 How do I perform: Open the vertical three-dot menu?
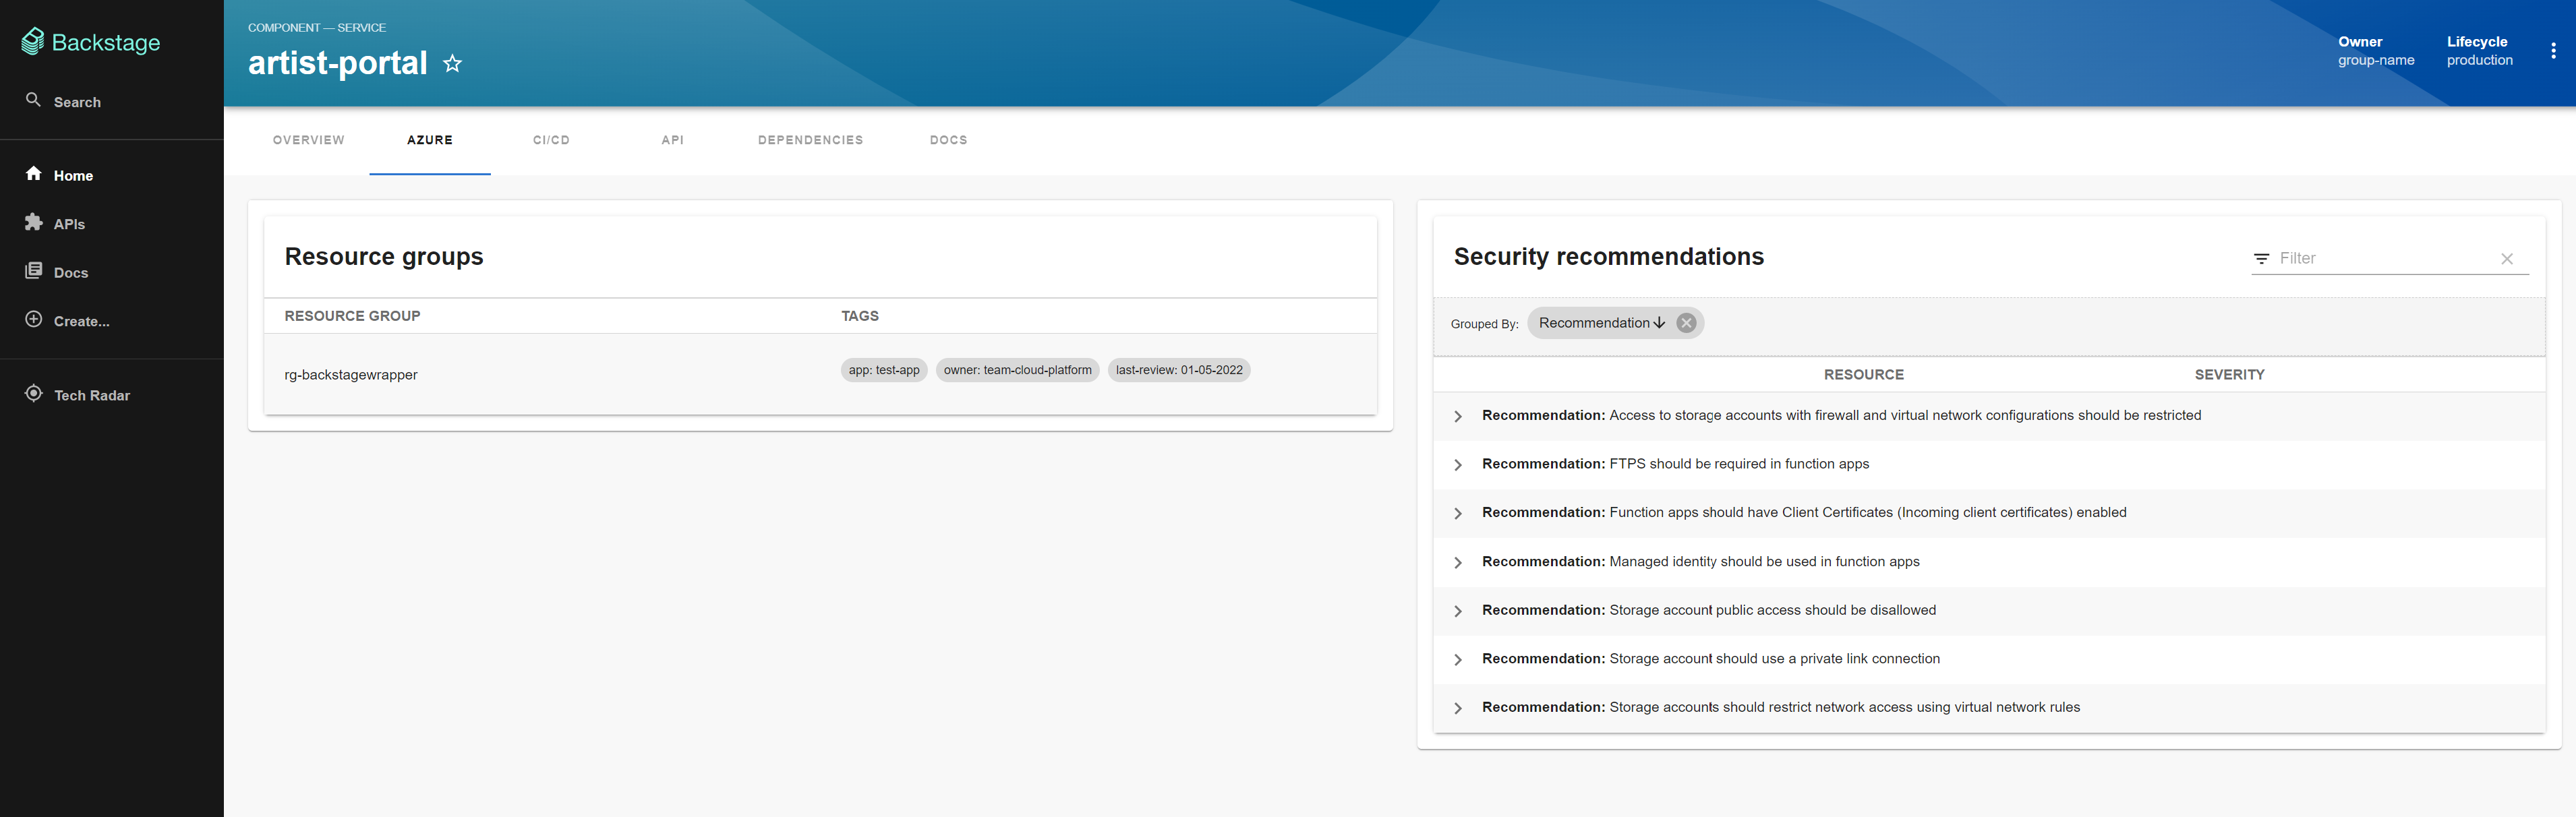2553,51
